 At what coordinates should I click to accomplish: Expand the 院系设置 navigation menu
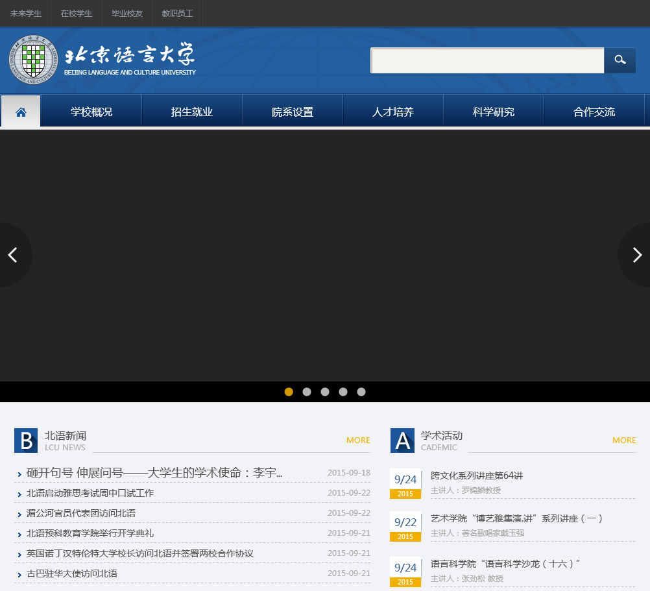293,112
